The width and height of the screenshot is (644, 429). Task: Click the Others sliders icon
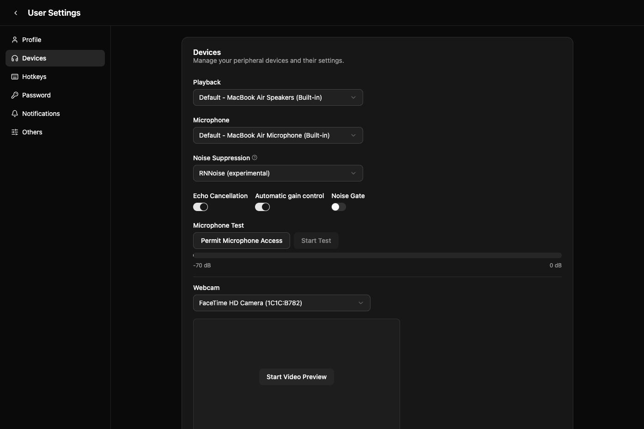(x=15, y=132)
